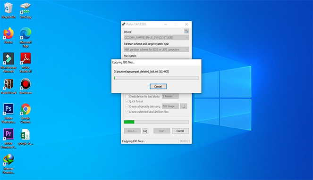The width and height of the screenshot is (313, 180).
Task: Open Adobe Premiere Pro shortcut
Action: click(x=8, y=139)
